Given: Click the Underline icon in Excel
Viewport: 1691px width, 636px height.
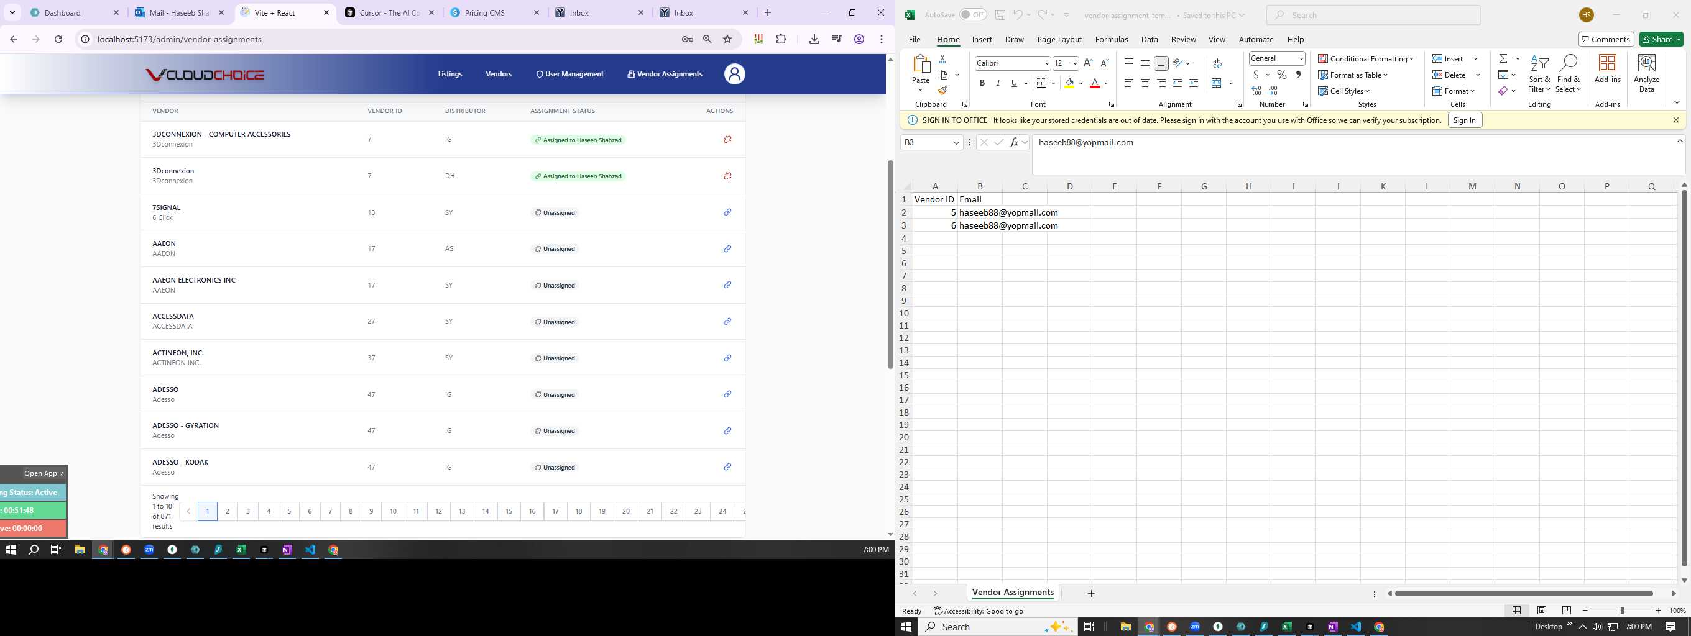Looking at the screenshot, I should [x=1014, y=83].
